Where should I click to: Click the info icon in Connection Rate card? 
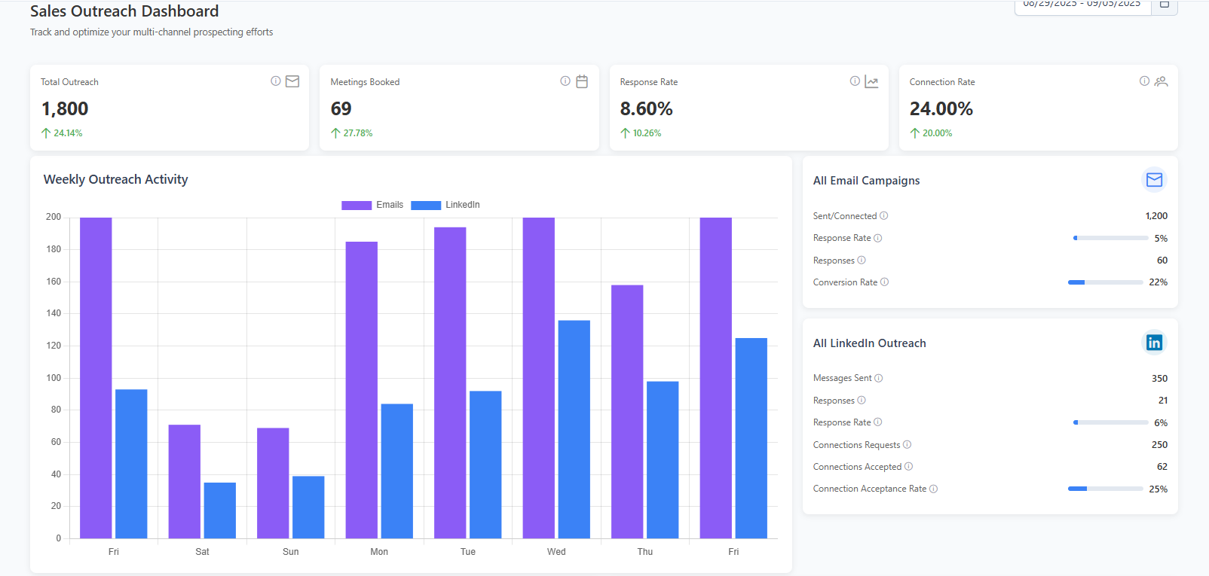point(1144,81)
